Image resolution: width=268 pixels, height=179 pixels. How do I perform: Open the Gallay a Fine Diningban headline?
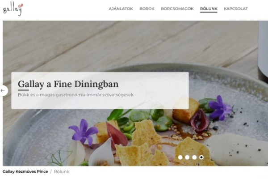click(x=68, y=84)
